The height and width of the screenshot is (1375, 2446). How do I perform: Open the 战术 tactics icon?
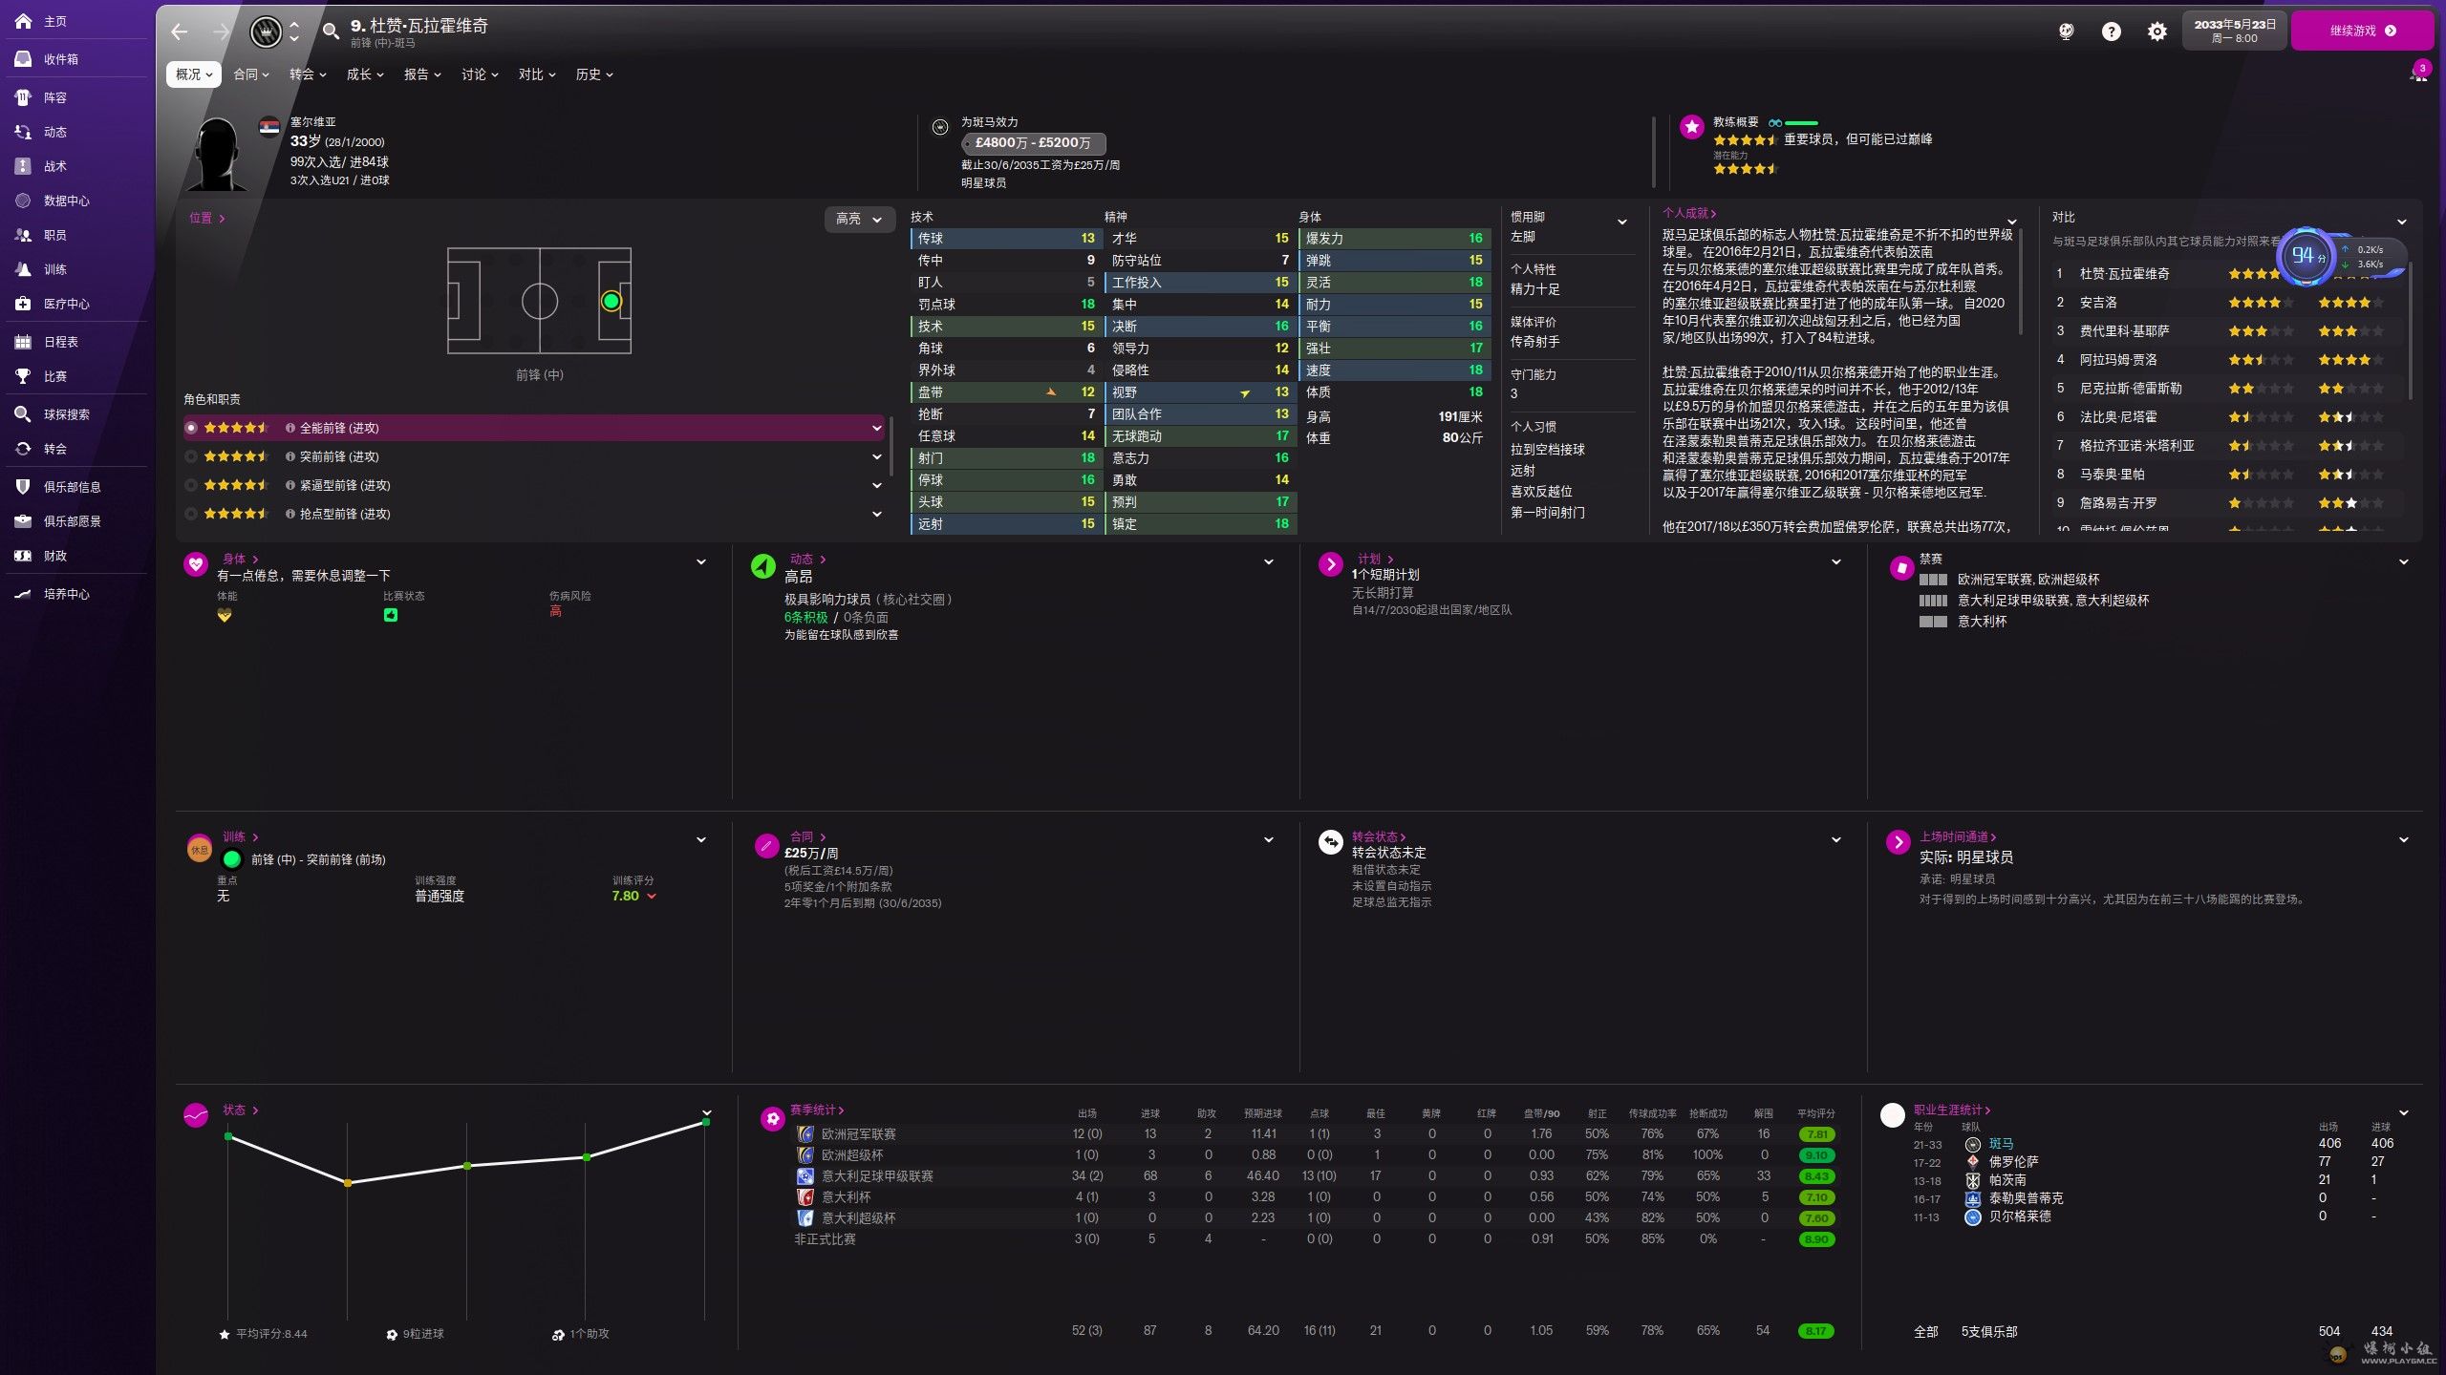point(24,166)
